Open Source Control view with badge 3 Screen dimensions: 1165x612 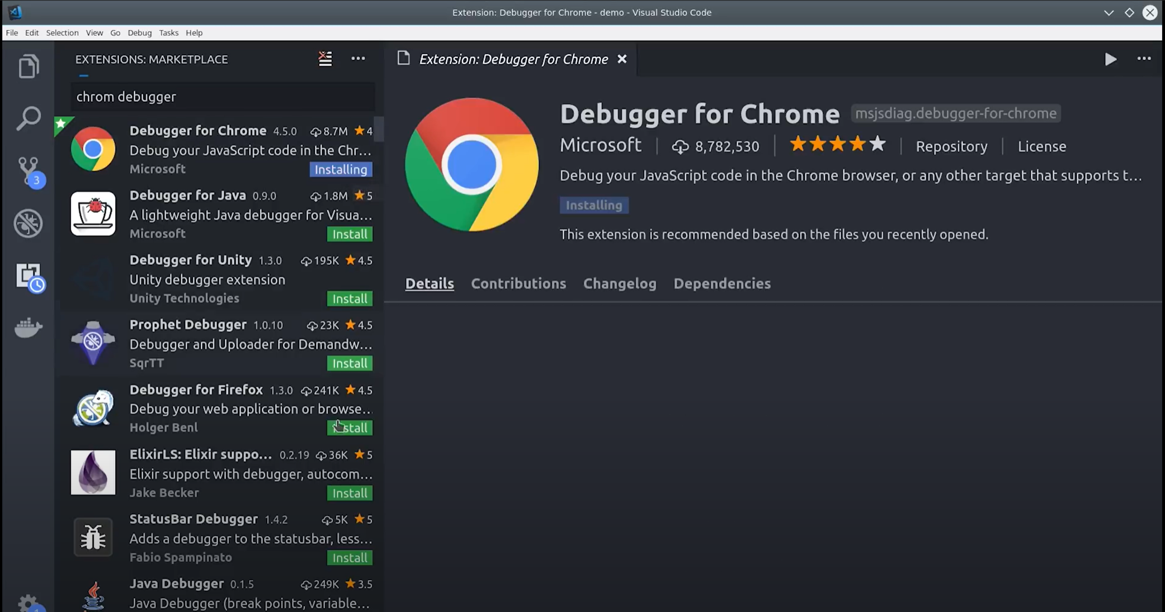click(29, 170)
